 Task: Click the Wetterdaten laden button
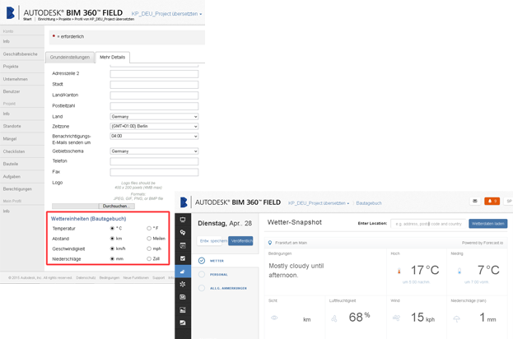point(487,224)
